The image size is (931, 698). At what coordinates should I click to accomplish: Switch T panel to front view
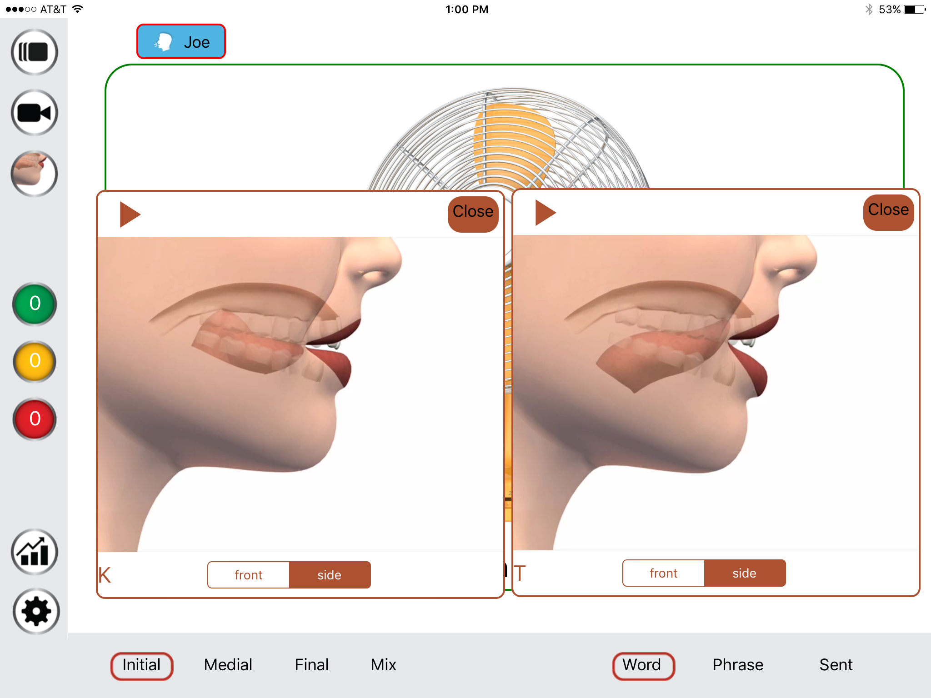[664, 573]
